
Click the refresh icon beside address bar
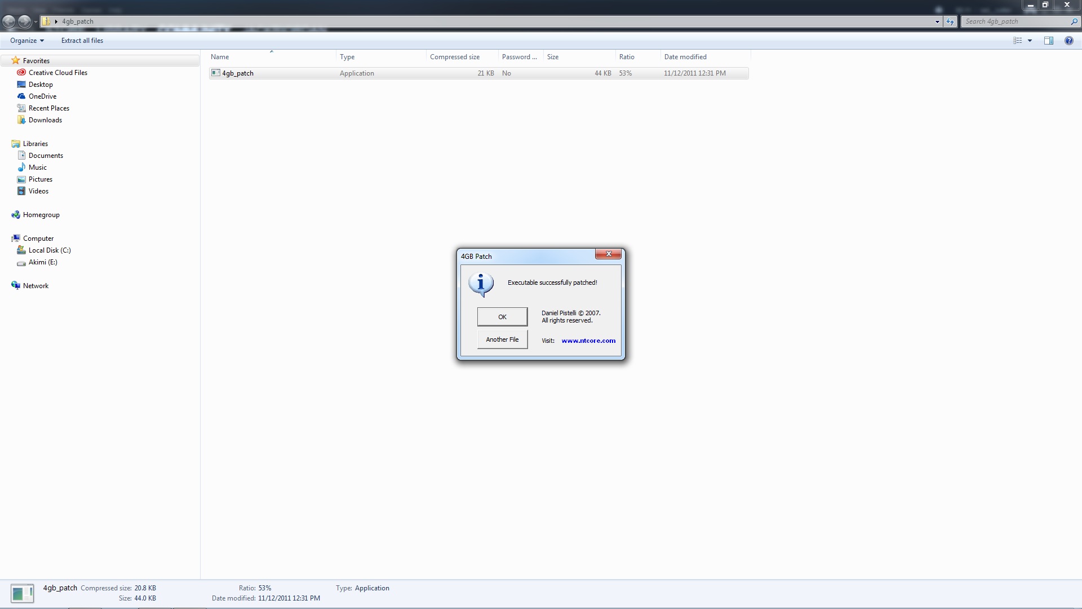[950, 21]
